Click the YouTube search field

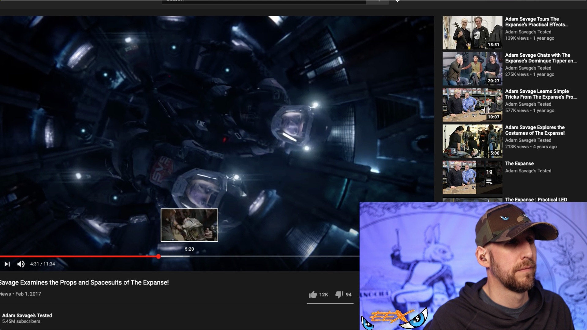pyautogui.click(x=263, y=2)
